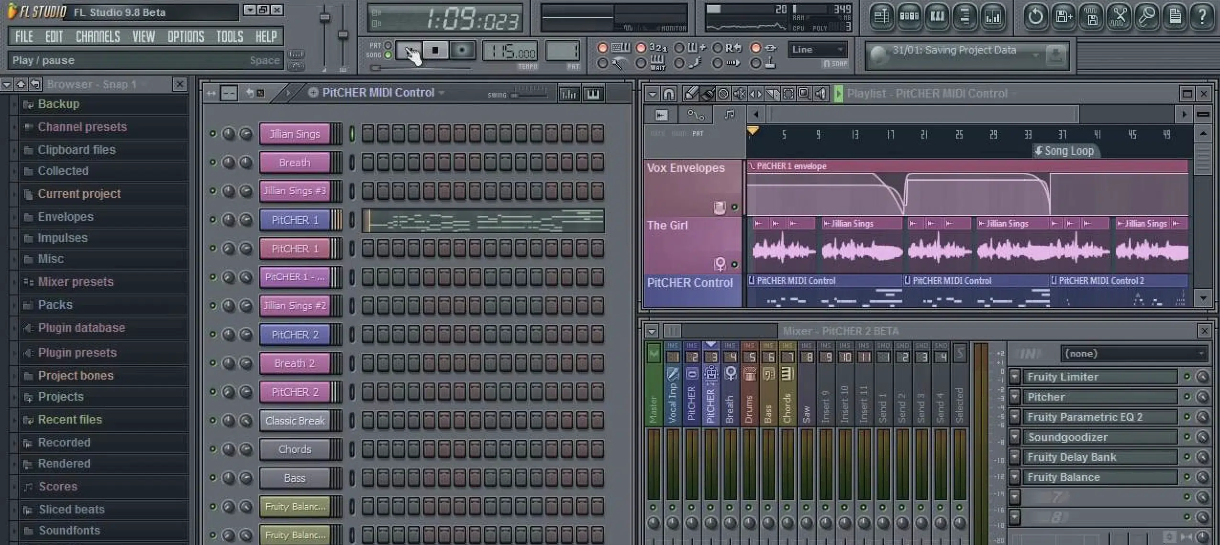This screenshot has height=545, width=1220.
Task: Mute the Jillian Sings channel LED
Action: 213,134
